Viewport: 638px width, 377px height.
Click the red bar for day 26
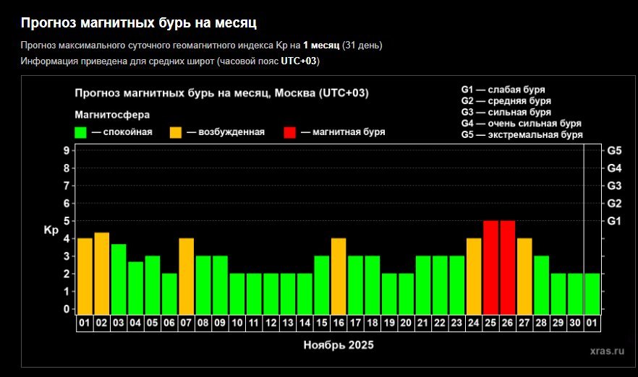(x=507, y=266)
